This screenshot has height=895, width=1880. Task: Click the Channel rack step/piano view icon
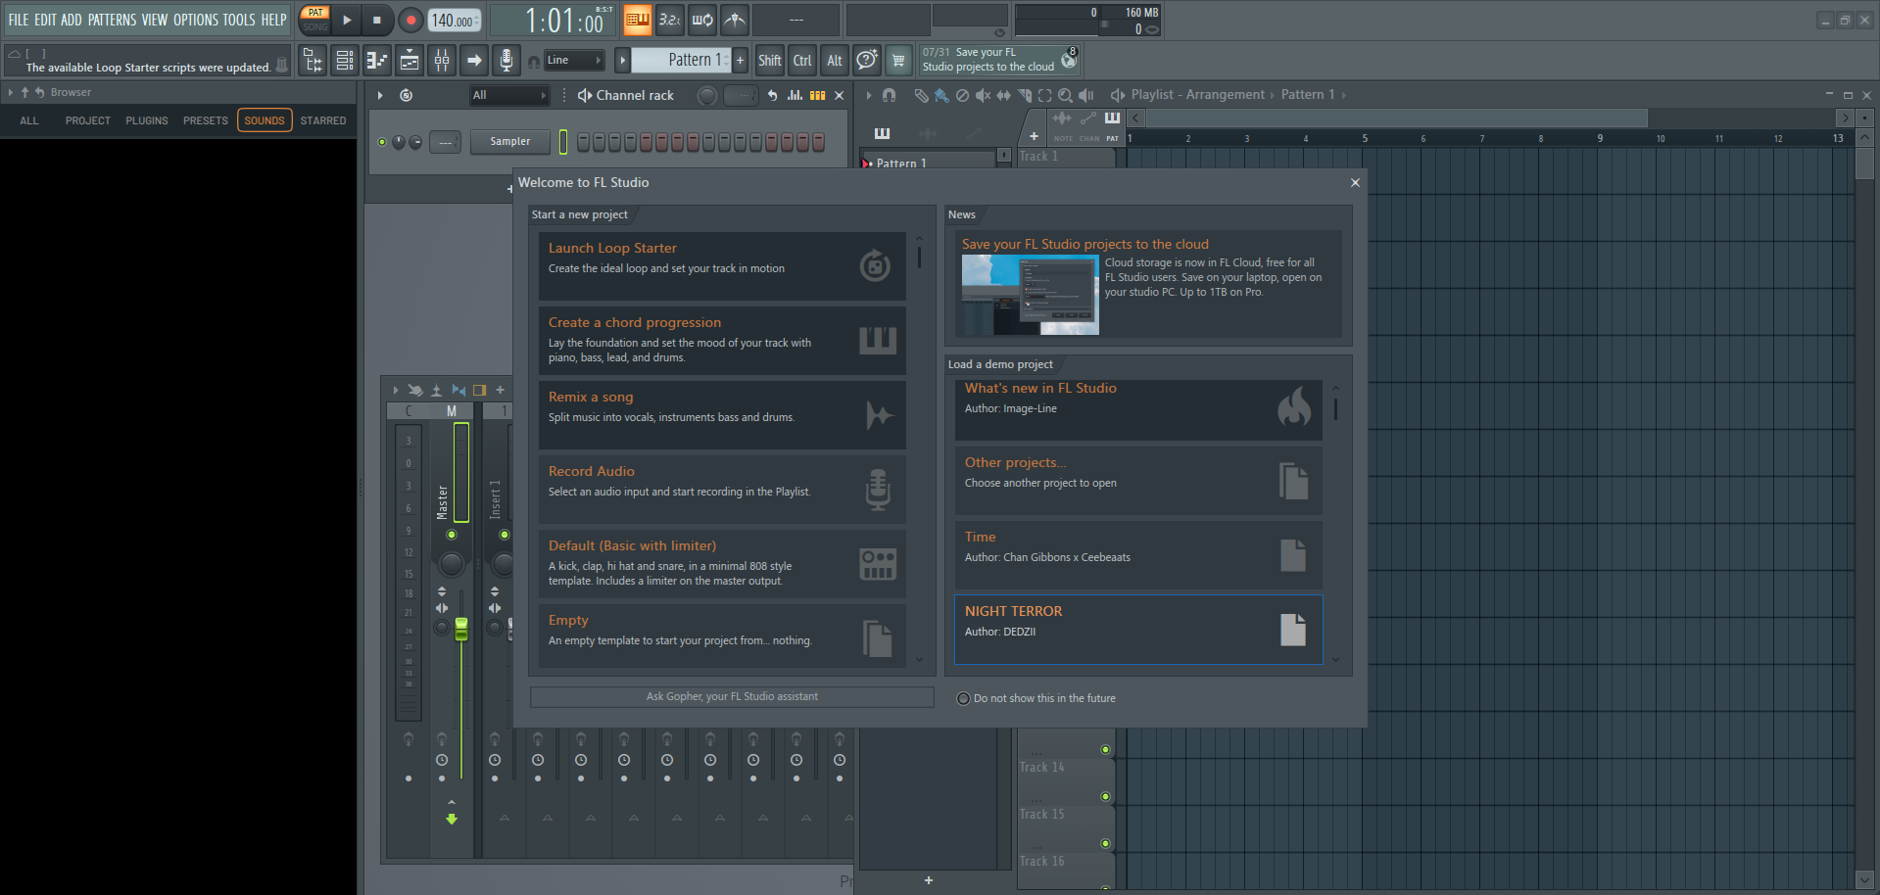(x=817, y=95)
